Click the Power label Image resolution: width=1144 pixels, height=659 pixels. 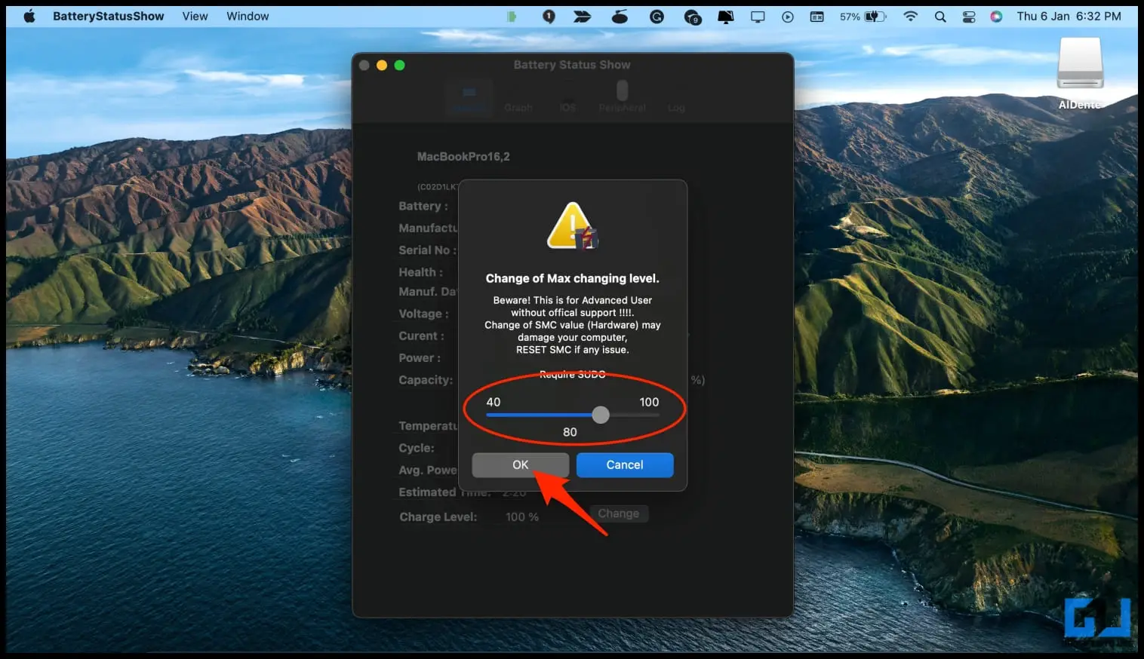coord(420,358)
